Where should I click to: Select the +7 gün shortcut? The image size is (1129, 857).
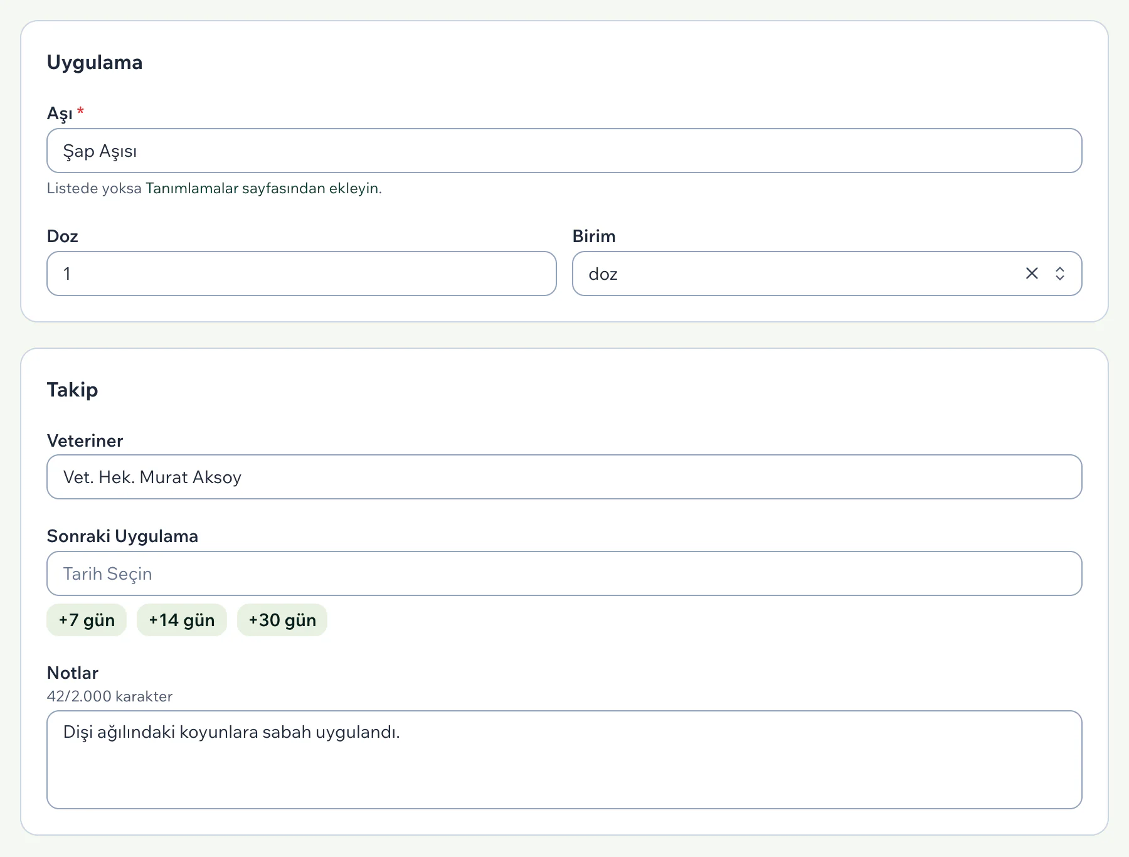(x=87, y=620)
